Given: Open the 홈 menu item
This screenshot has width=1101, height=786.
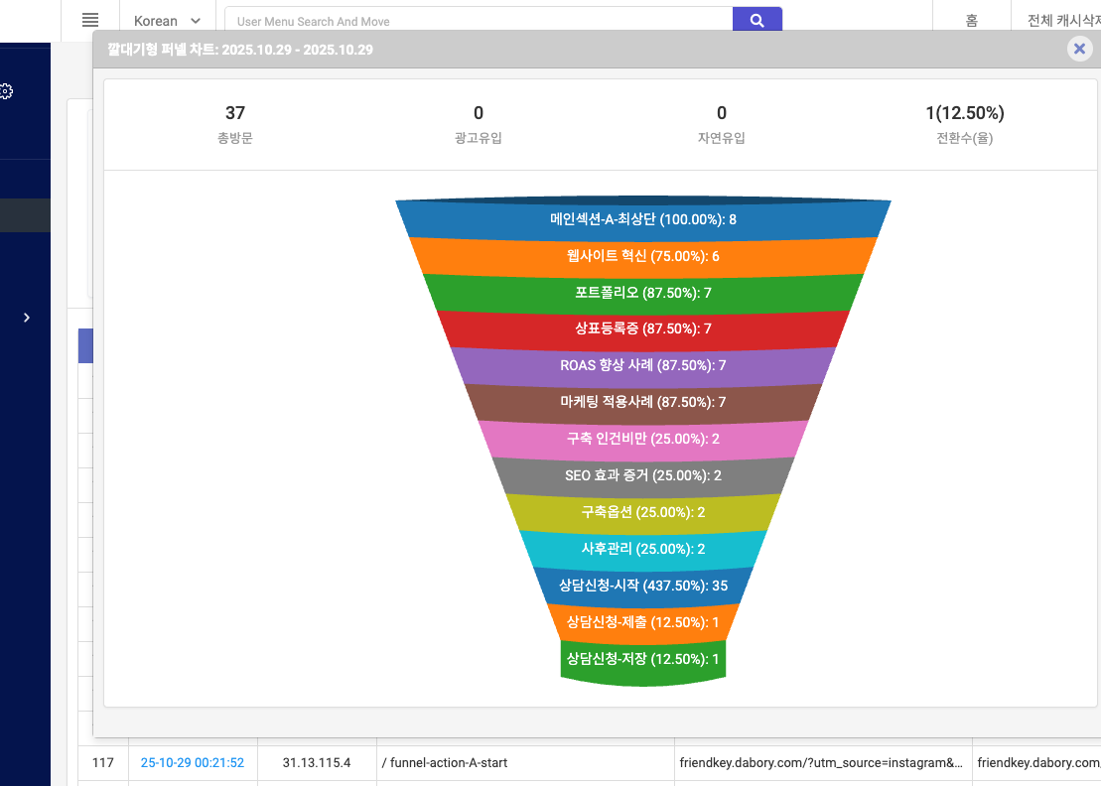Looking at the screenshot, I should 971,21.
